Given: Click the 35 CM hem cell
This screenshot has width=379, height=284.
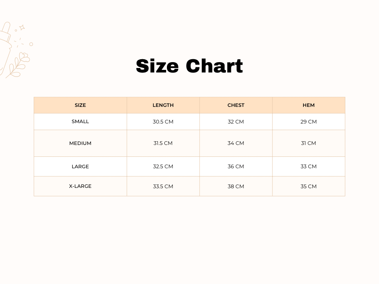Looking at the screenshot, I should 308,186.
